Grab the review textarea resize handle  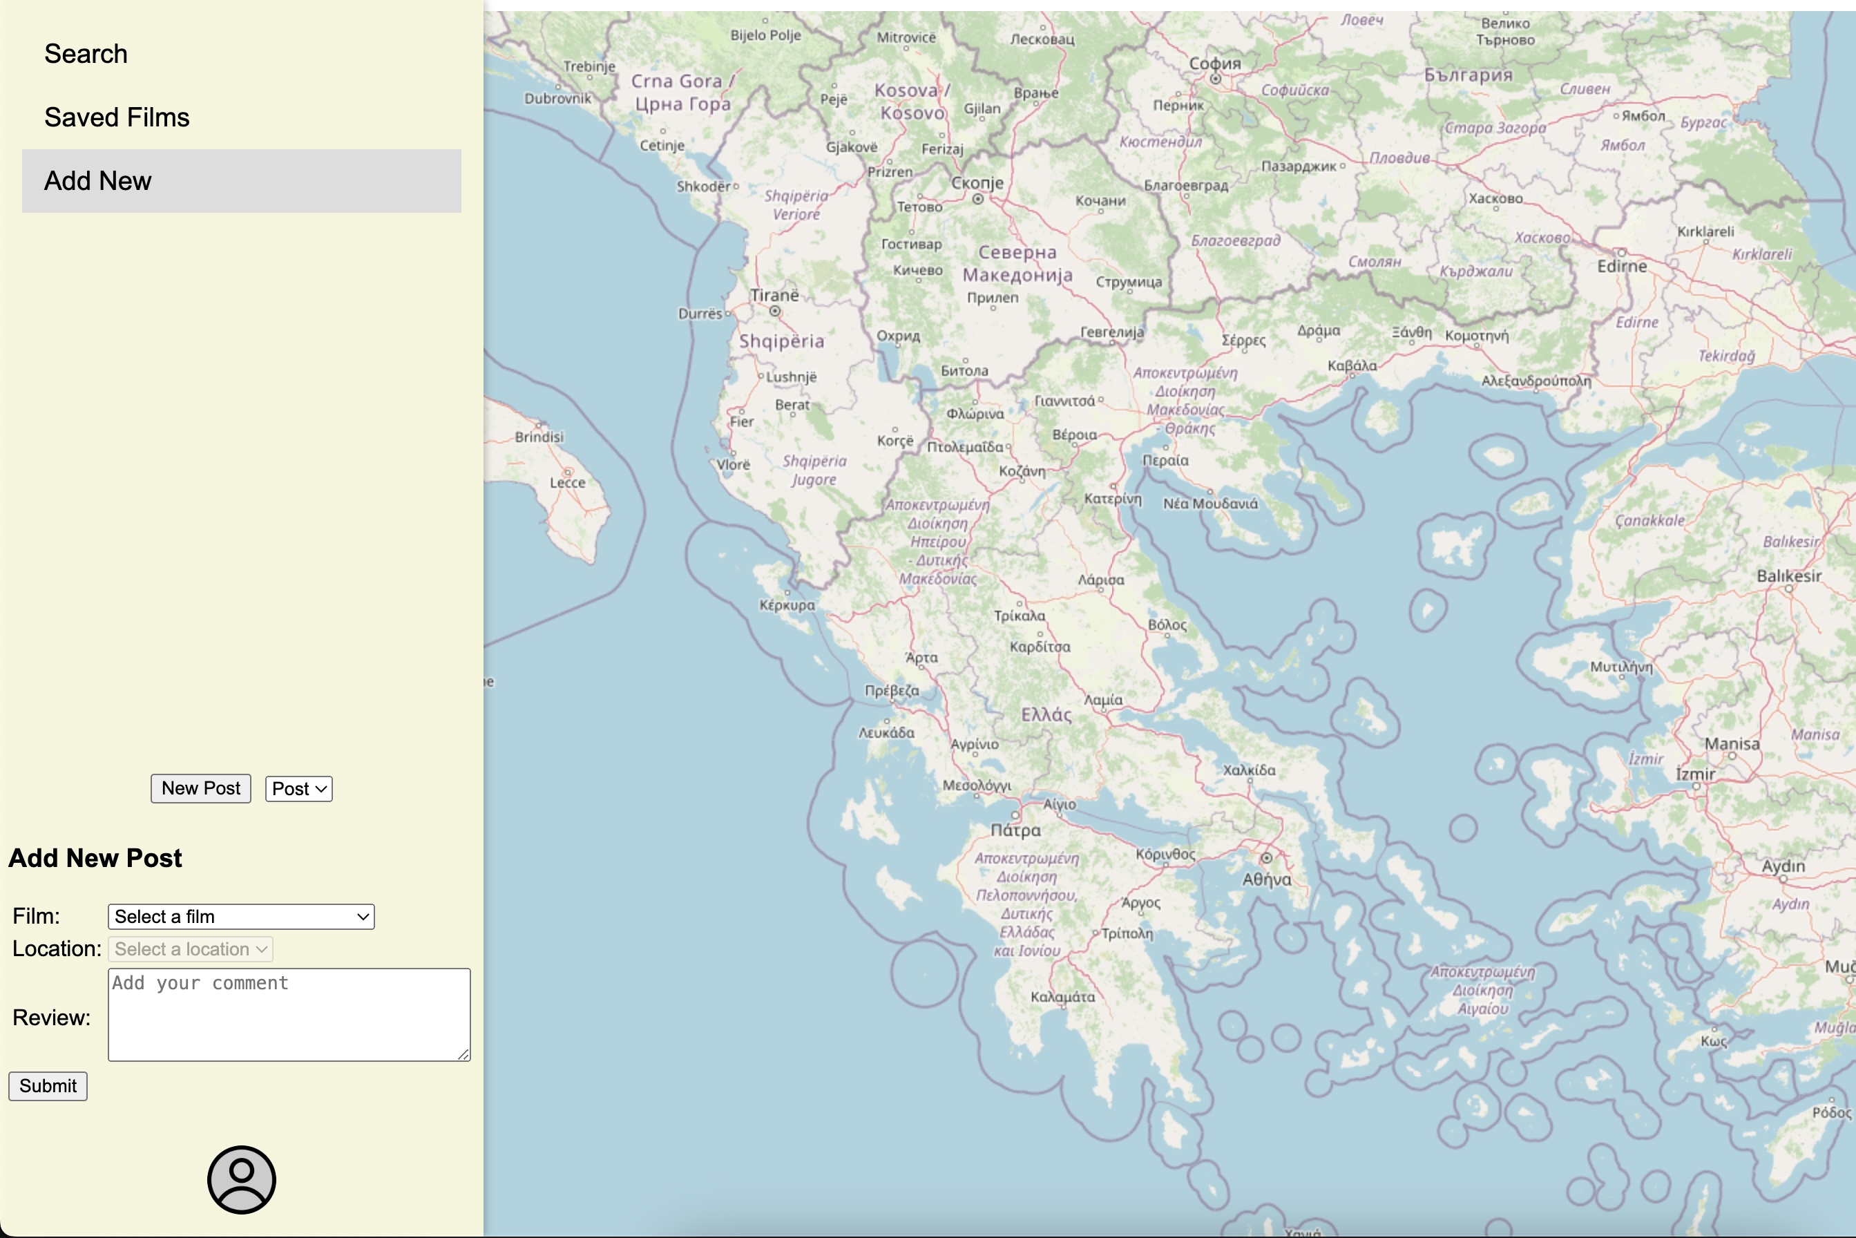point(464,1055)
